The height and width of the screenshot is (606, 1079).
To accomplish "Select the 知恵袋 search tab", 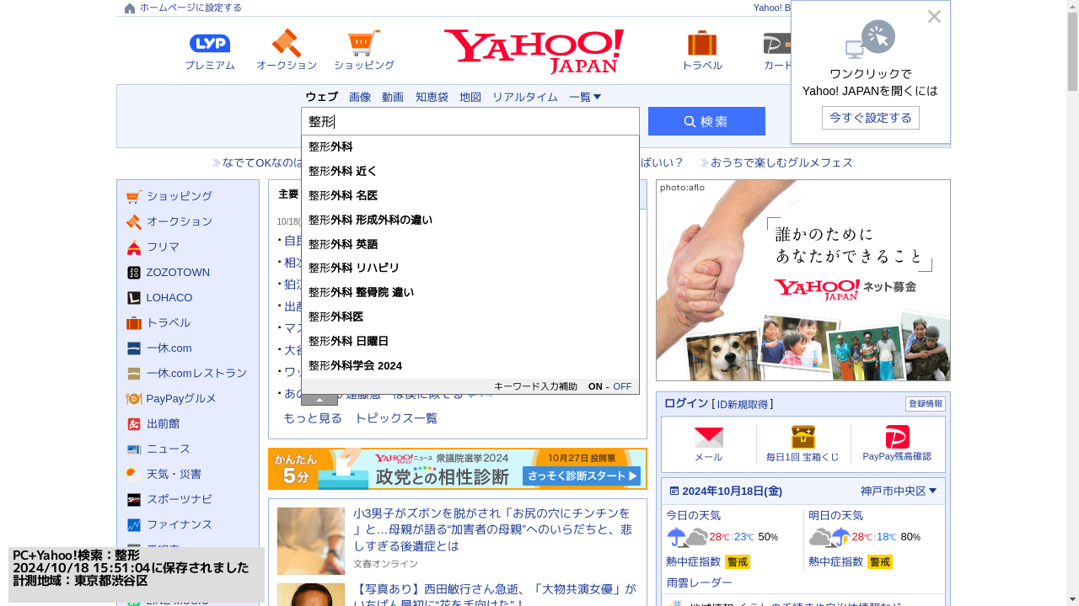I will (x=432, y=97).
